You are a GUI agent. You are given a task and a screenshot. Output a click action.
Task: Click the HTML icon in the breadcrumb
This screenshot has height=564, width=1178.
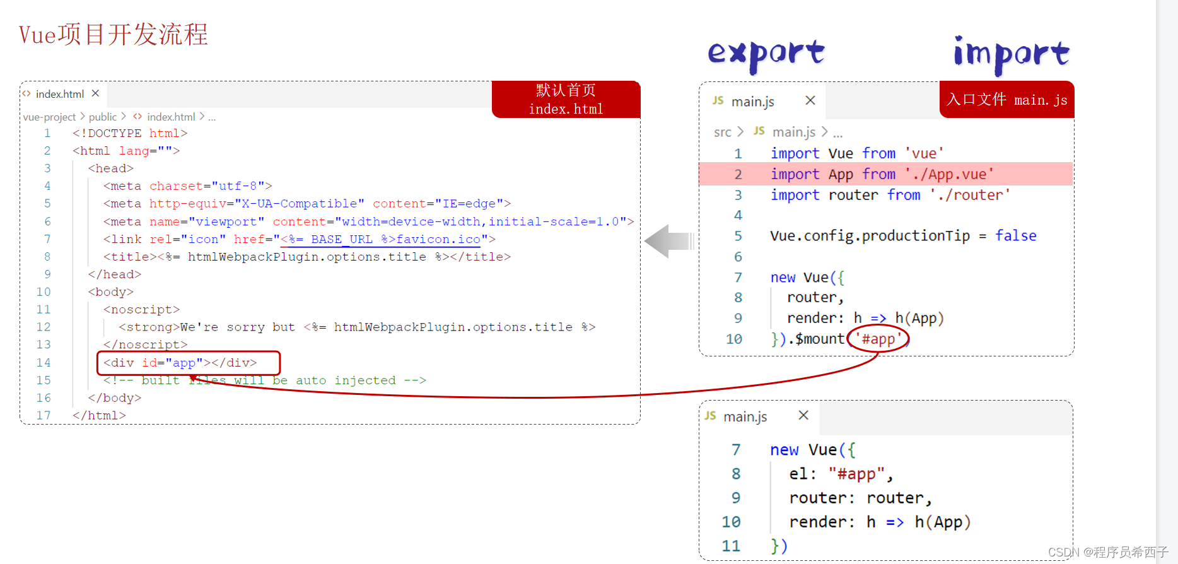[137, 117]
